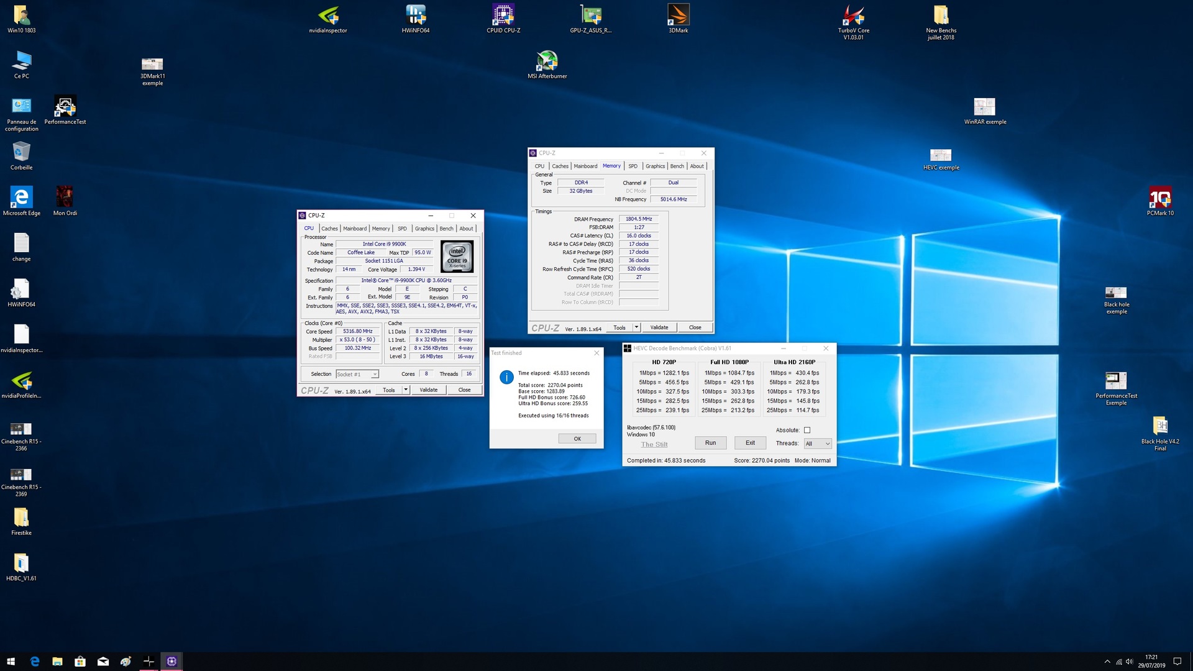Open WinRAR exemple desktop file
Screen dimensions: 1193x671
click(x=985, y=111)
